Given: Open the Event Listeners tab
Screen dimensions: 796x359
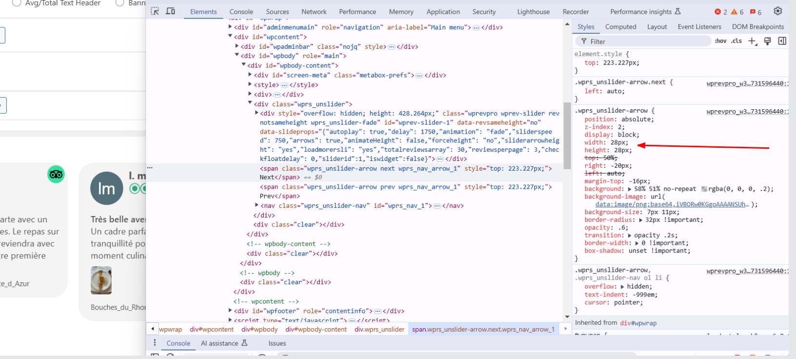Looking at the screenshot, I should [699, 27].
